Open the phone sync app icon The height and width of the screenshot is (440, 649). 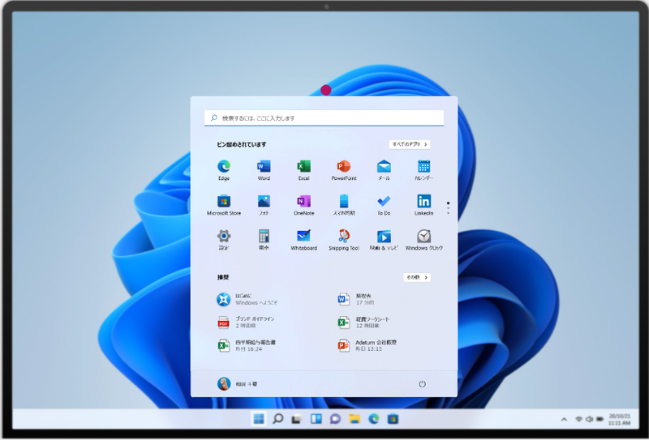point(343,205)
